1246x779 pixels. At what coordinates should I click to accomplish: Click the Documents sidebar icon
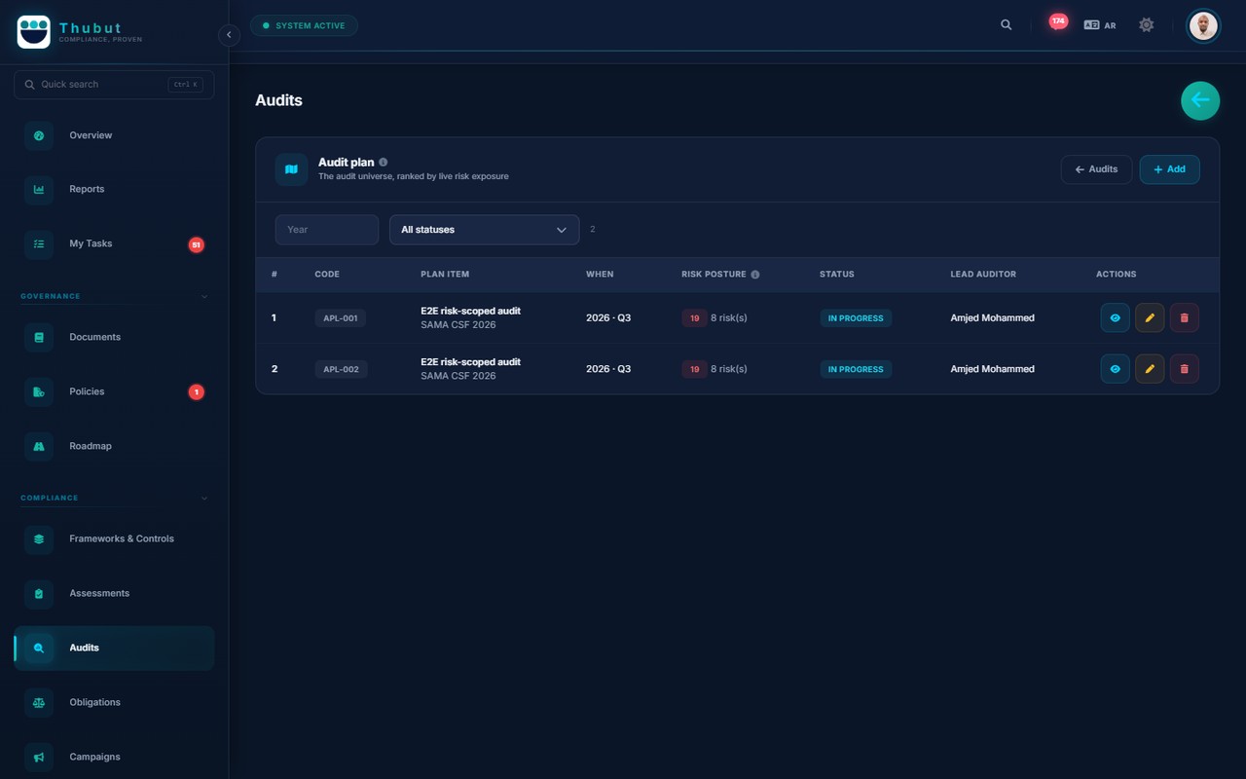pyautogui.click(x=39, y=337)
